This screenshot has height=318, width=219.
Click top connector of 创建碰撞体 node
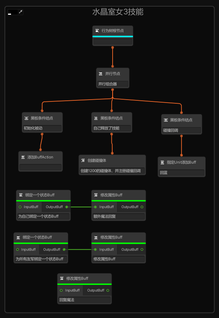click(112, 153)
